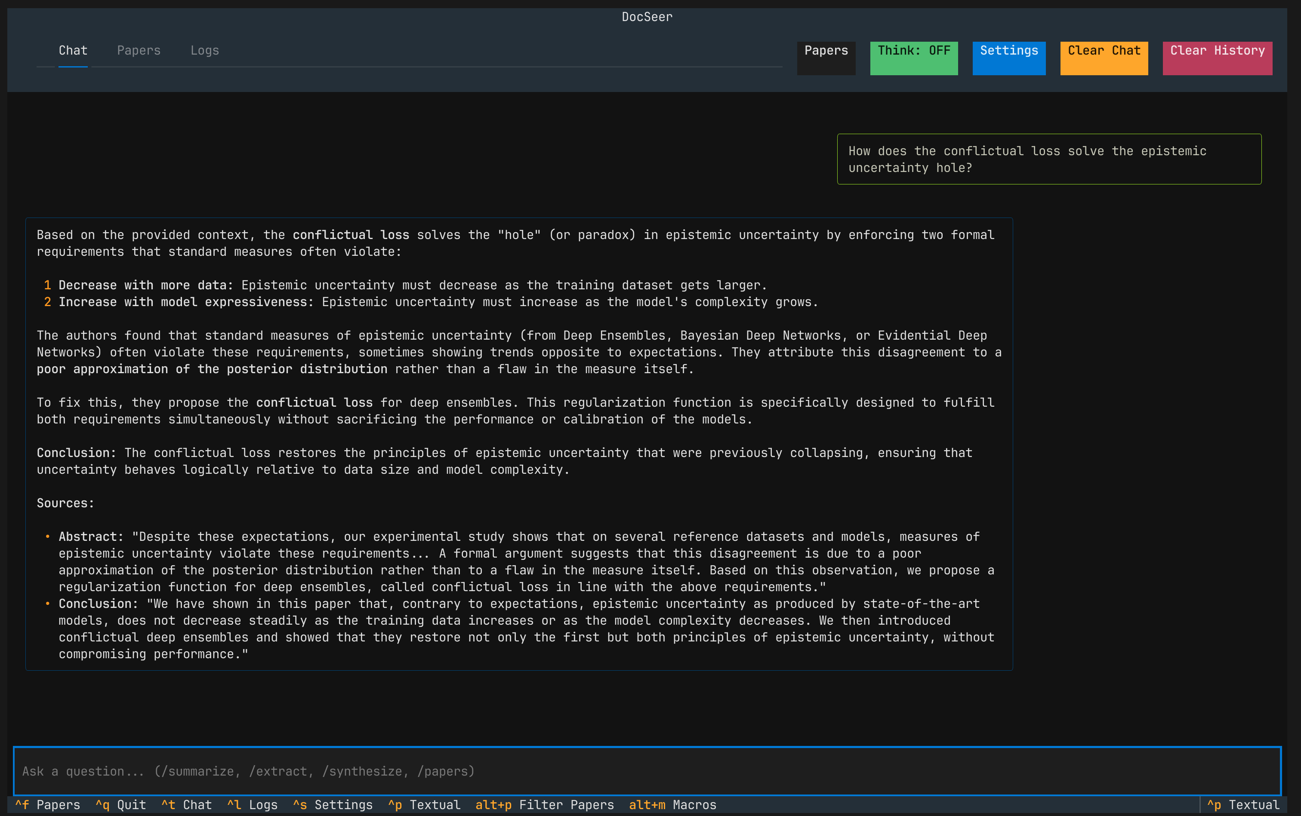1301x816 pixels.
Task: Click the assistant answer message panel
Action: (x=519, y=444)
